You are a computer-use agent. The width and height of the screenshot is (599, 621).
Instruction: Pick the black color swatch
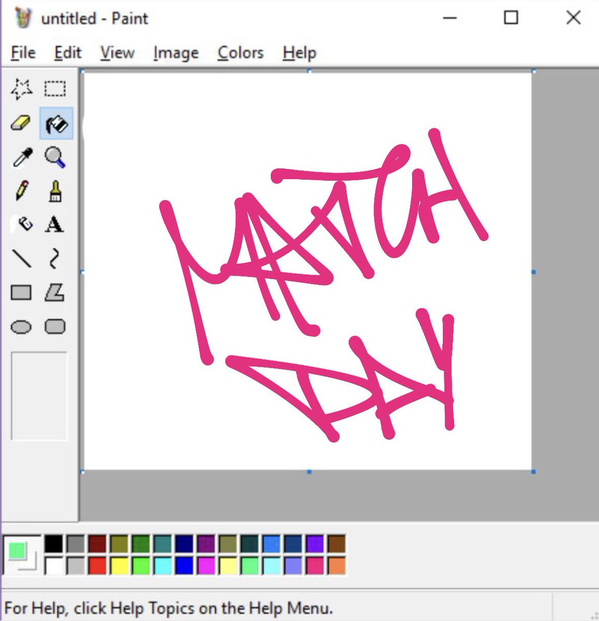pos(53,544)
